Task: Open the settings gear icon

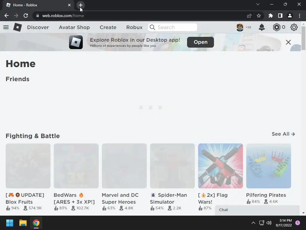Action: point(294,27)
